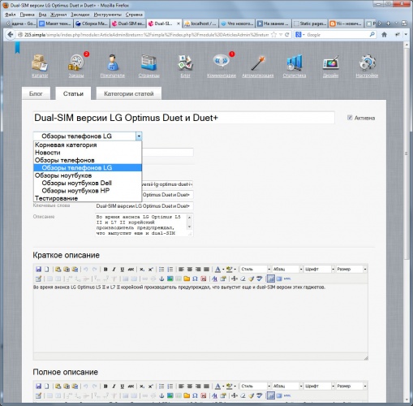The width and height of the screenshot is (413, 406).
Task: Open Размер dropdown in Краткое описание editor
Action: coord(351,269)
